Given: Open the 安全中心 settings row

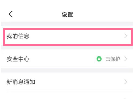Looking at the screenshot, I should tap(67, 59).
